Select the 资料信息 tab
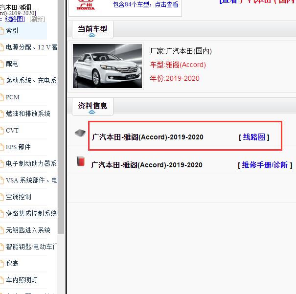This screenshot has width=296, height=294. coord(92,107)
